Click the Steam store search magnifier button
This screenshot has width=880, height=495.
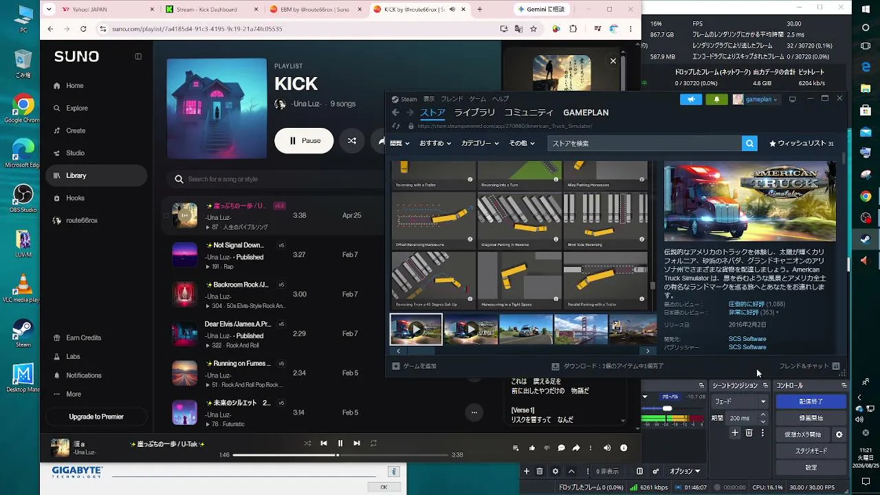[x=749, y=143]
